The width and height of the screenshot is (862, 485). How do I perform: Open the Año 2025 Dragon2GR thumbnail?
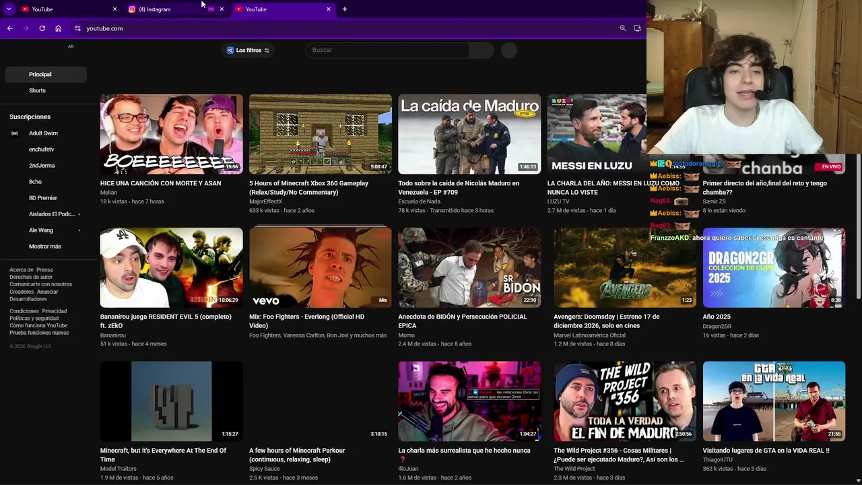774,267
